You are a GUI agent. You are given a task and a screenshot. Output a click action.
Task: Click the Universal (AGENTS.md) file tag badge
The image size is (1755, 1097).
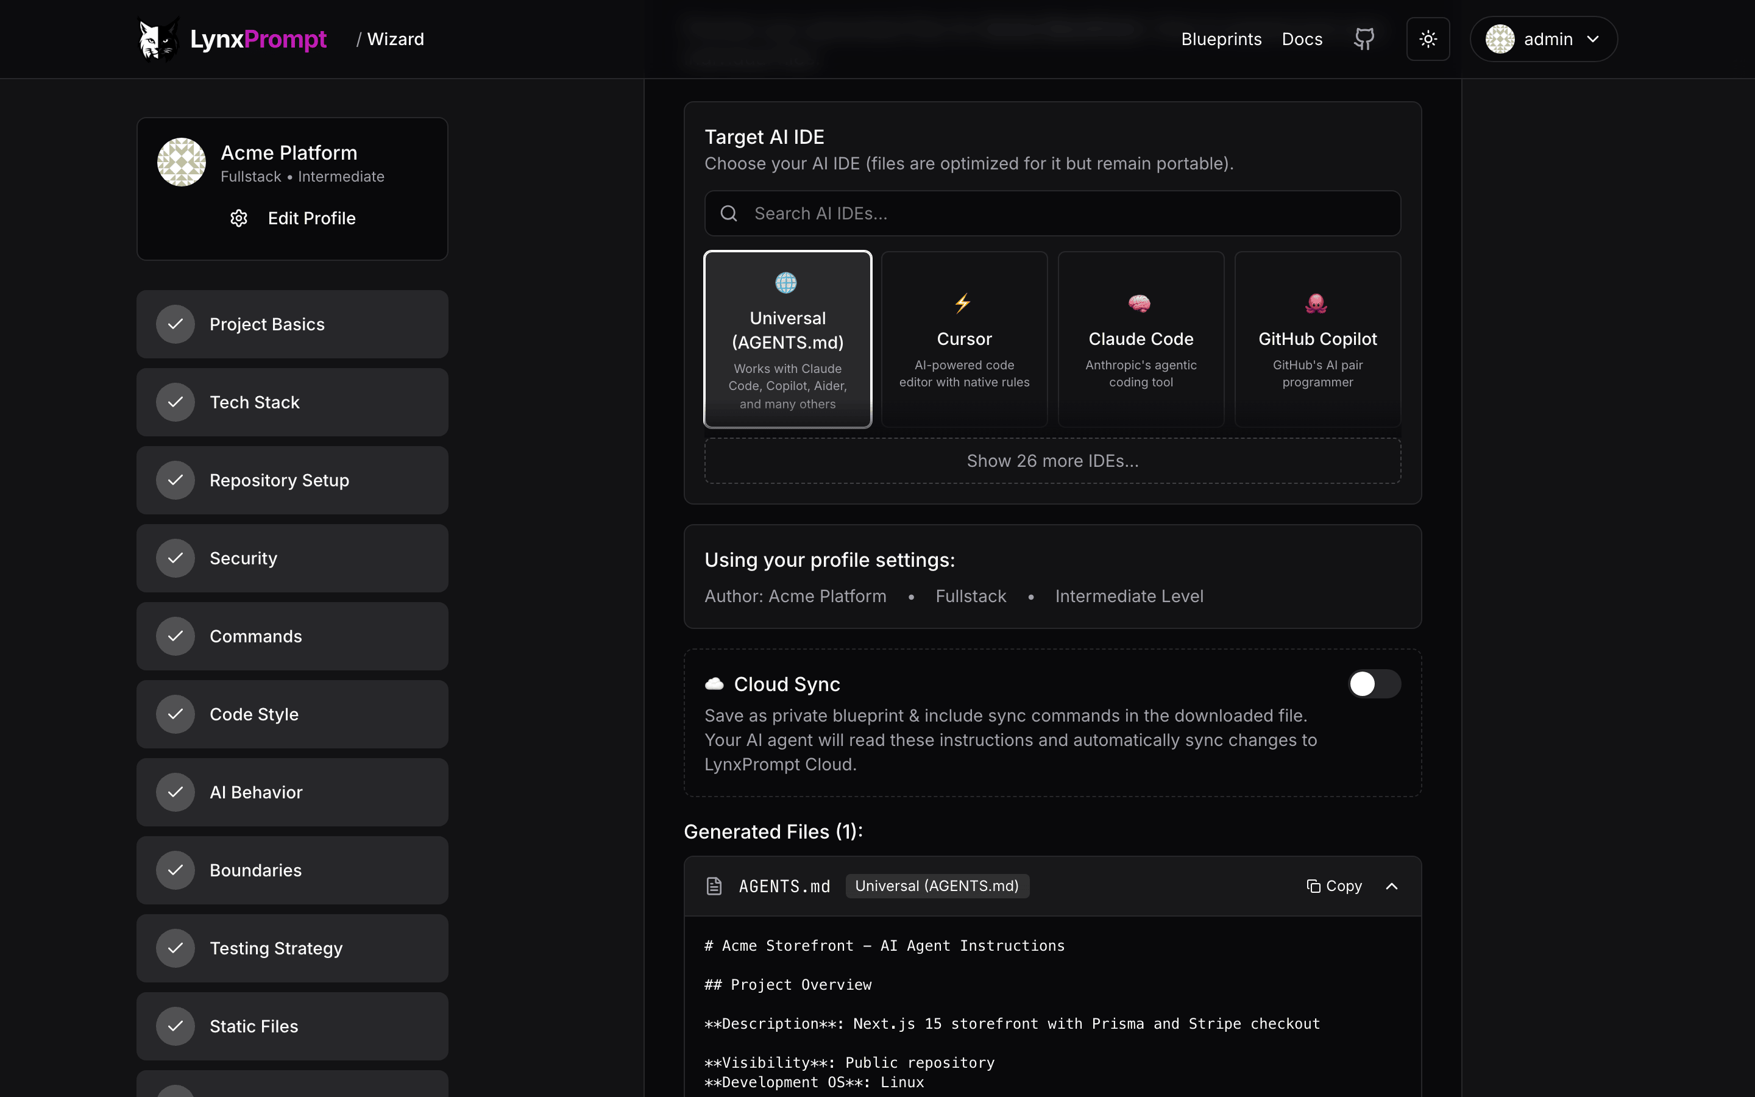[x=937, y=886]
